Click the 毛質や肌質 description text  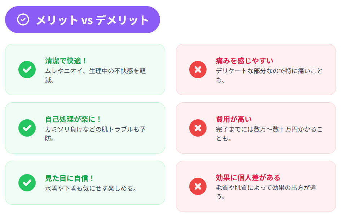266,192
